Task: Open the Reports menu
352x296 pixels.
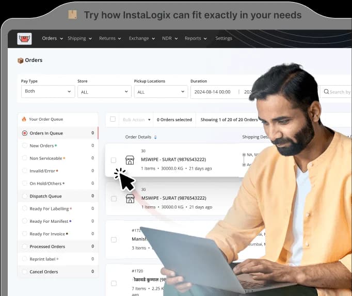Action: click(x=196, y=38)
